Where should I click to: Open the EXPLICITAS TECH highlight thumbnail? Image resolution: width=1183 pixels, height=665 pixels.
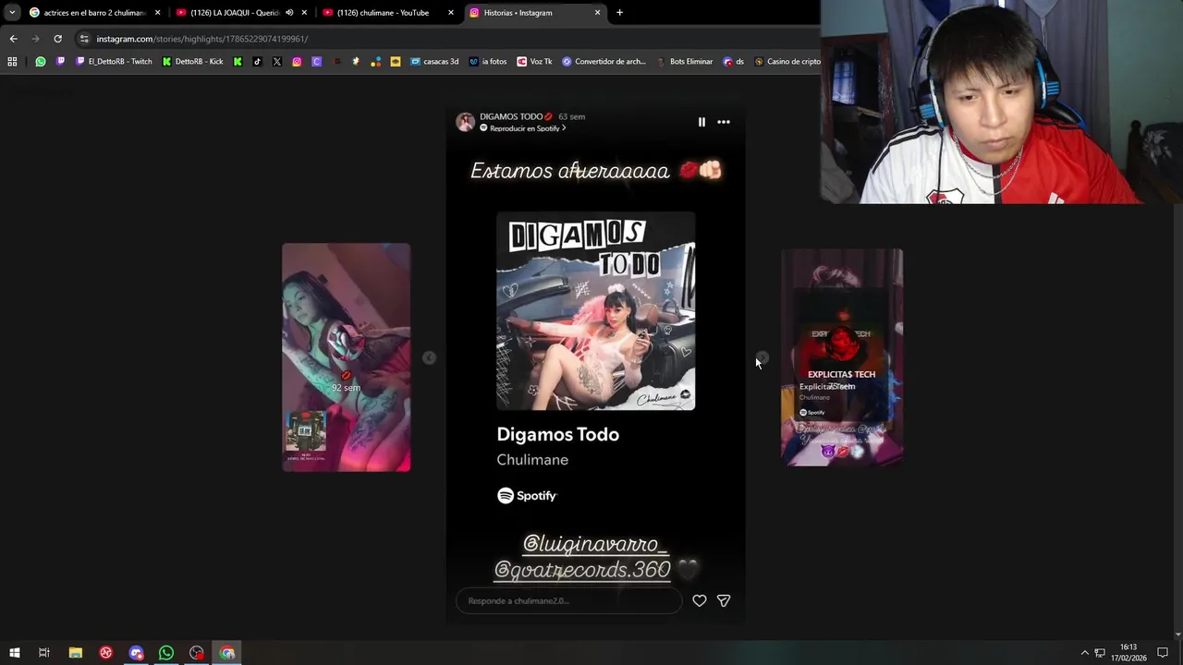[842, 357]
